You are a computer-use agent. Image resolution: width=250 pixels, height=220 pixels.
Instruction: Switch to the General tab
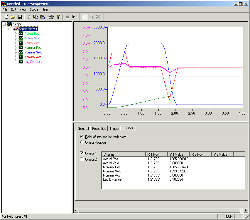tap(83, 129)
